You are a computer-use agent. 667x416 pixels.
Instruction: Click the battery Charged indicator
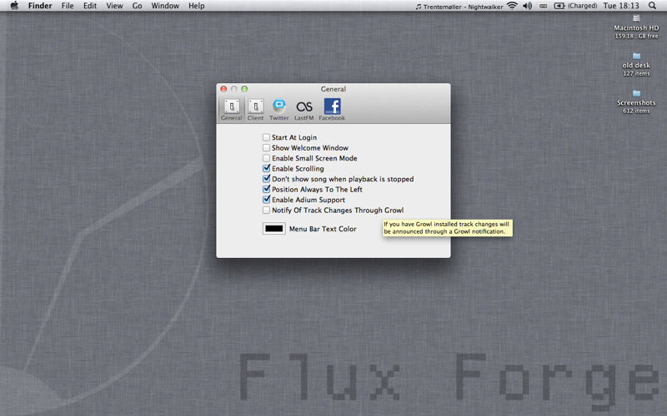(575, 6)
